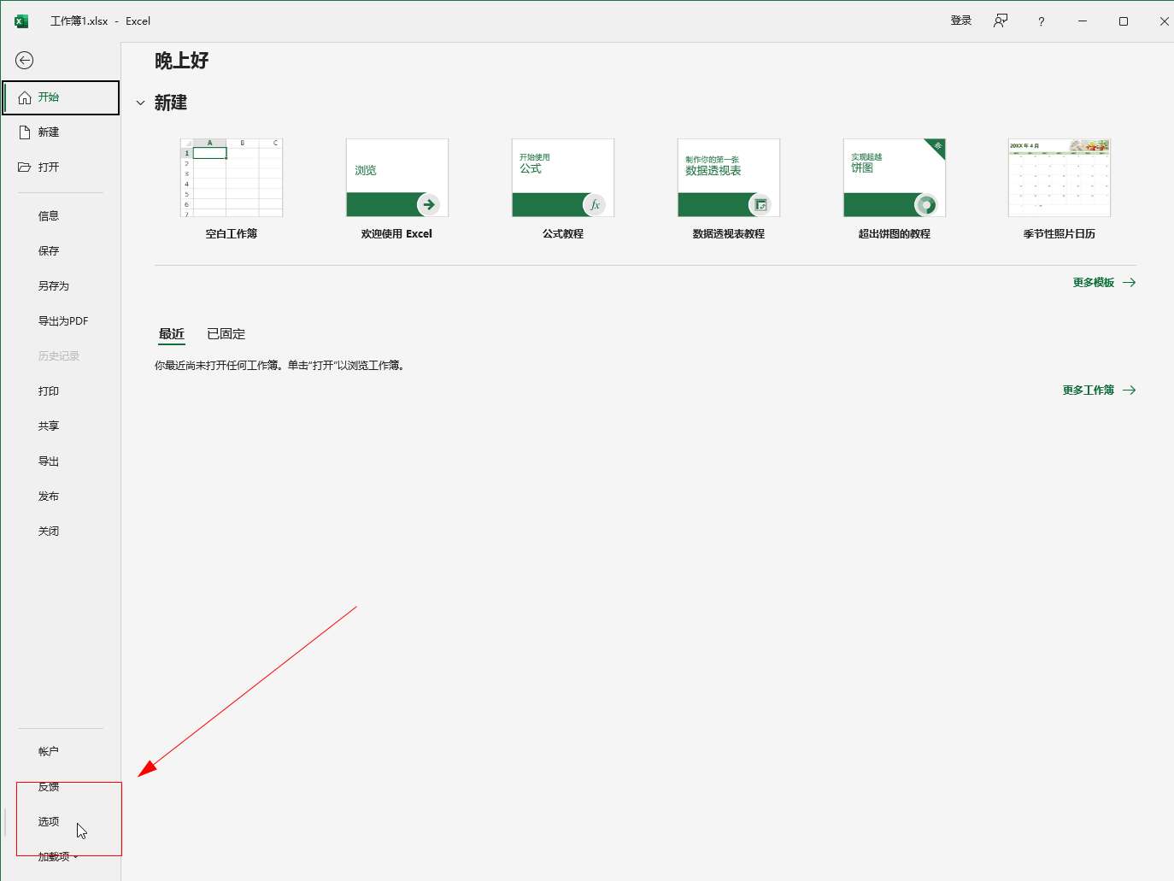1174x881 pixels.
Task: Switch to the 已固定 tab
Action: click(226, 334)
